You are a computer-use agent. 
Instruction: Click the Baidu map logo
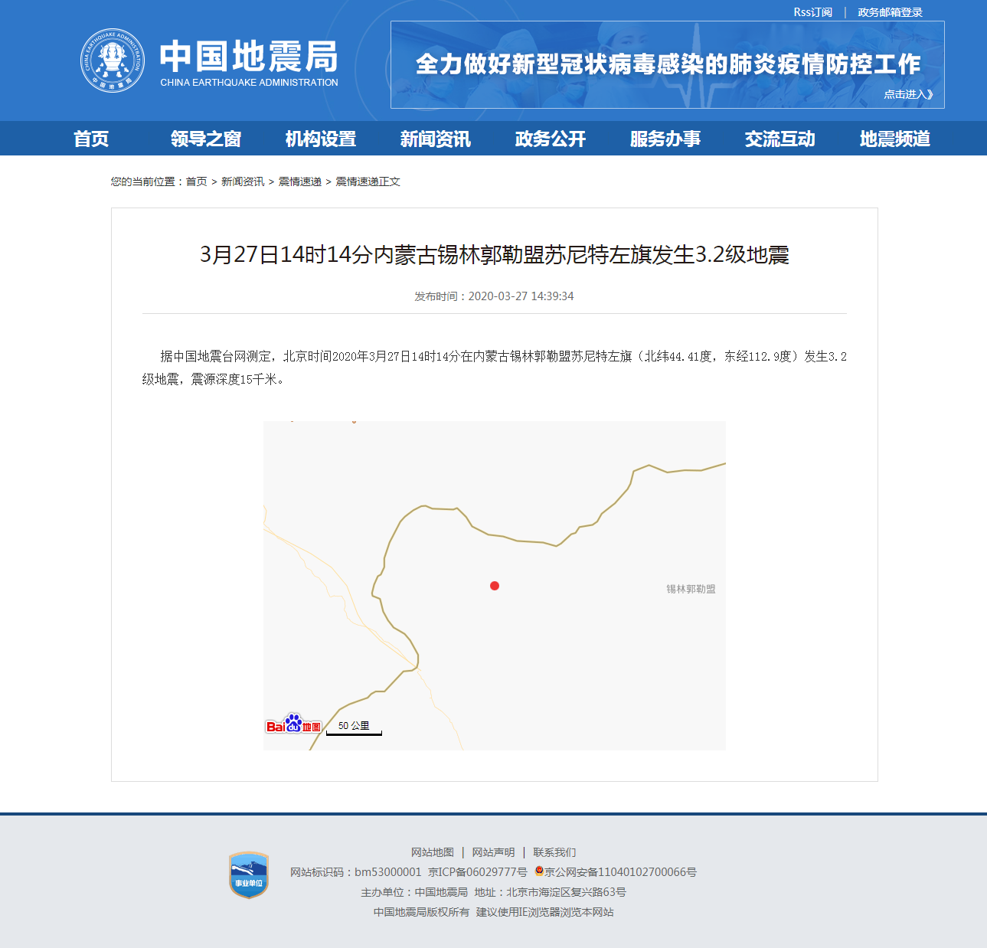pos(293,724)
